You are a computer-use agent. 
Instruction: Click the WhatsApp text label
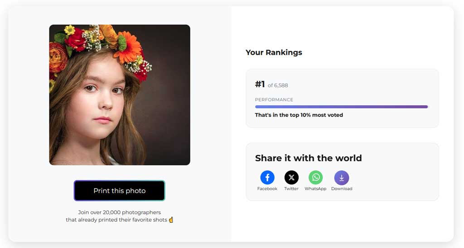click(315, 189)
